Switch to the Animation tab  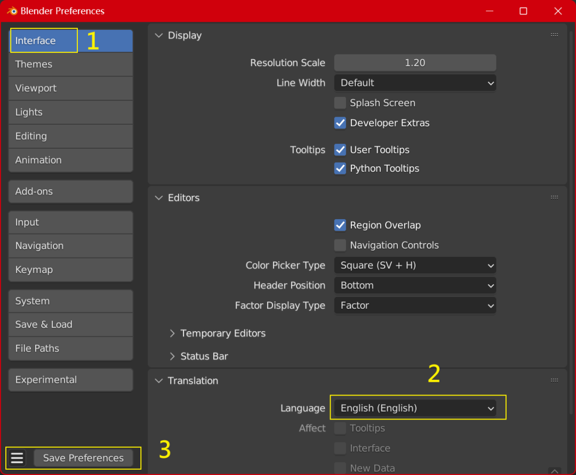coord(71,160)
